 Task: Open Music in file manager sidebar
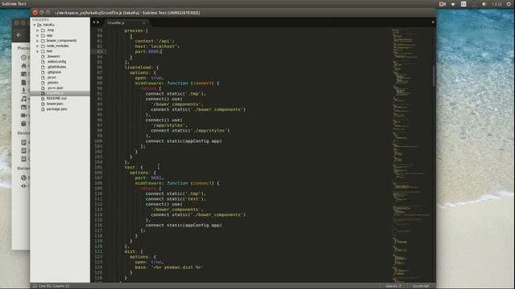point(23,99)
